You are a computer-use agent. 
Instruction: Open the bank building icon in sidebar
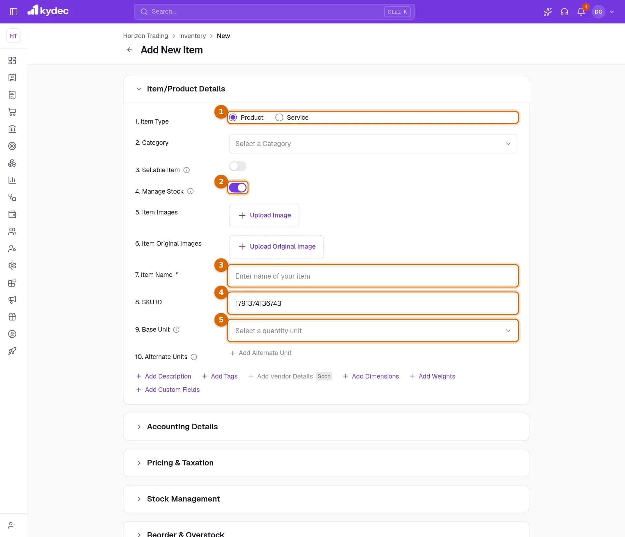(12, 129)
